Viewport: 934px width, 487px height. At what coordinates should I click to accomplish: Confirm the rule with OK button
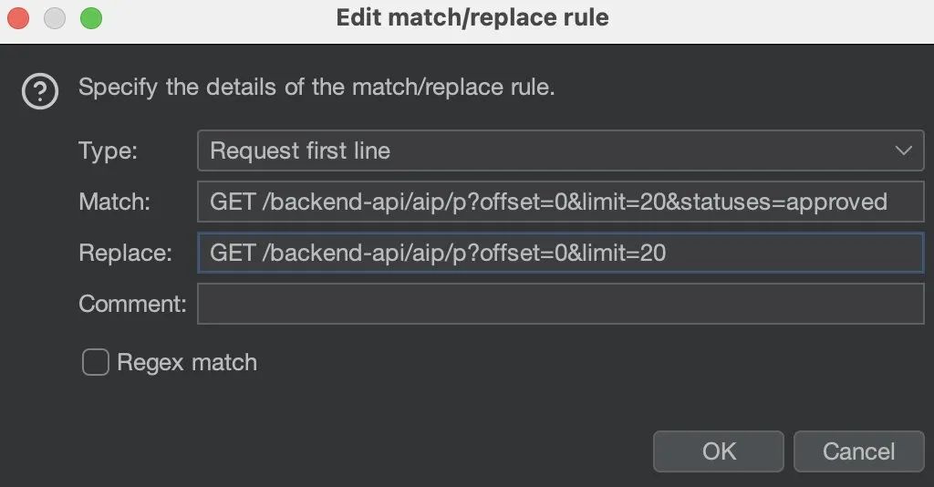point(718,451)
